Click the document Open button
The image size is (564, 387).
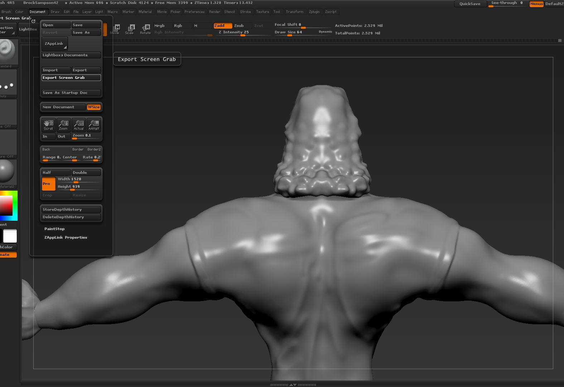[56, 25]
